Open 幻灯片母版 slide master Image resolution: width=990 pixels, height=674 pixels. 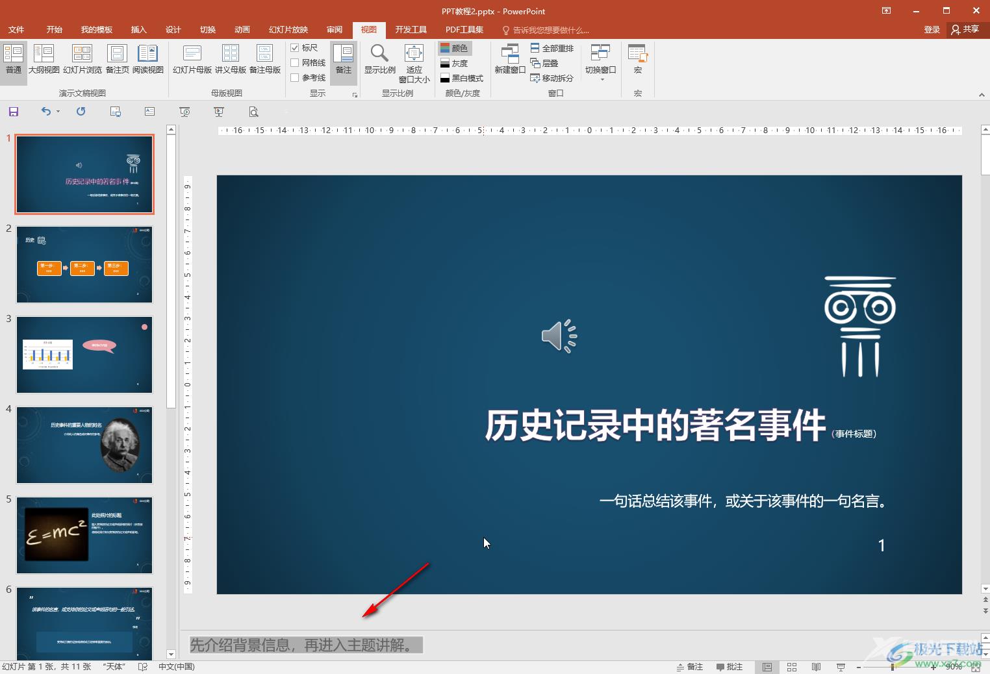coord(192,59)
